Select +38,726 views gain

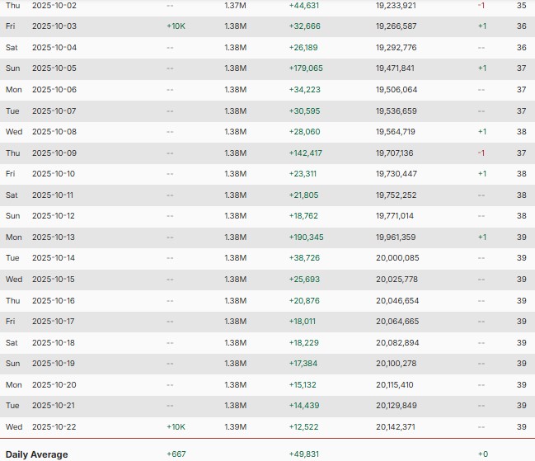coord(304,258)
